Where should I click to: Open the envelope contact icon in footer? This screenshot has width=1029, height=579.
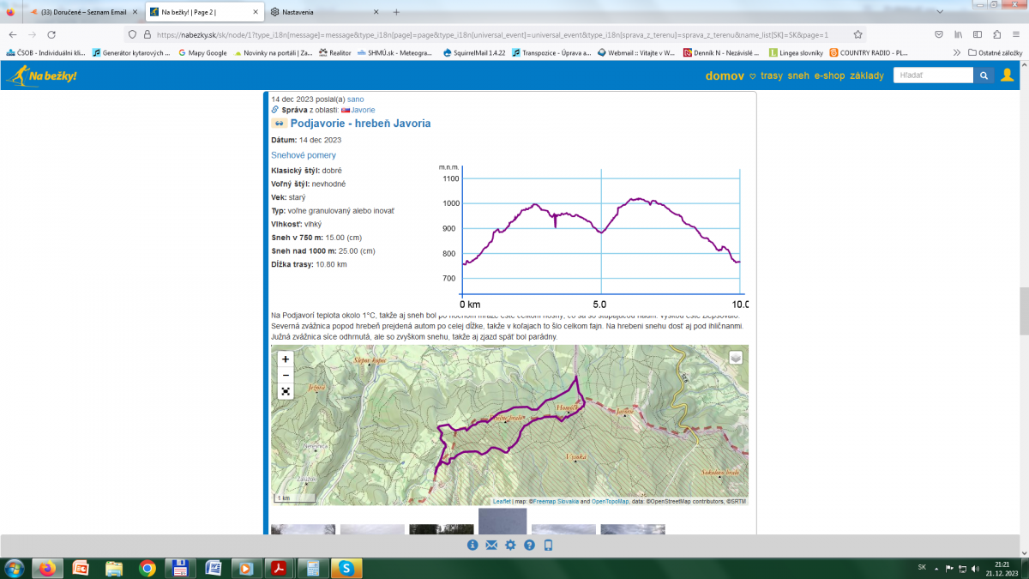coord(491,546)
